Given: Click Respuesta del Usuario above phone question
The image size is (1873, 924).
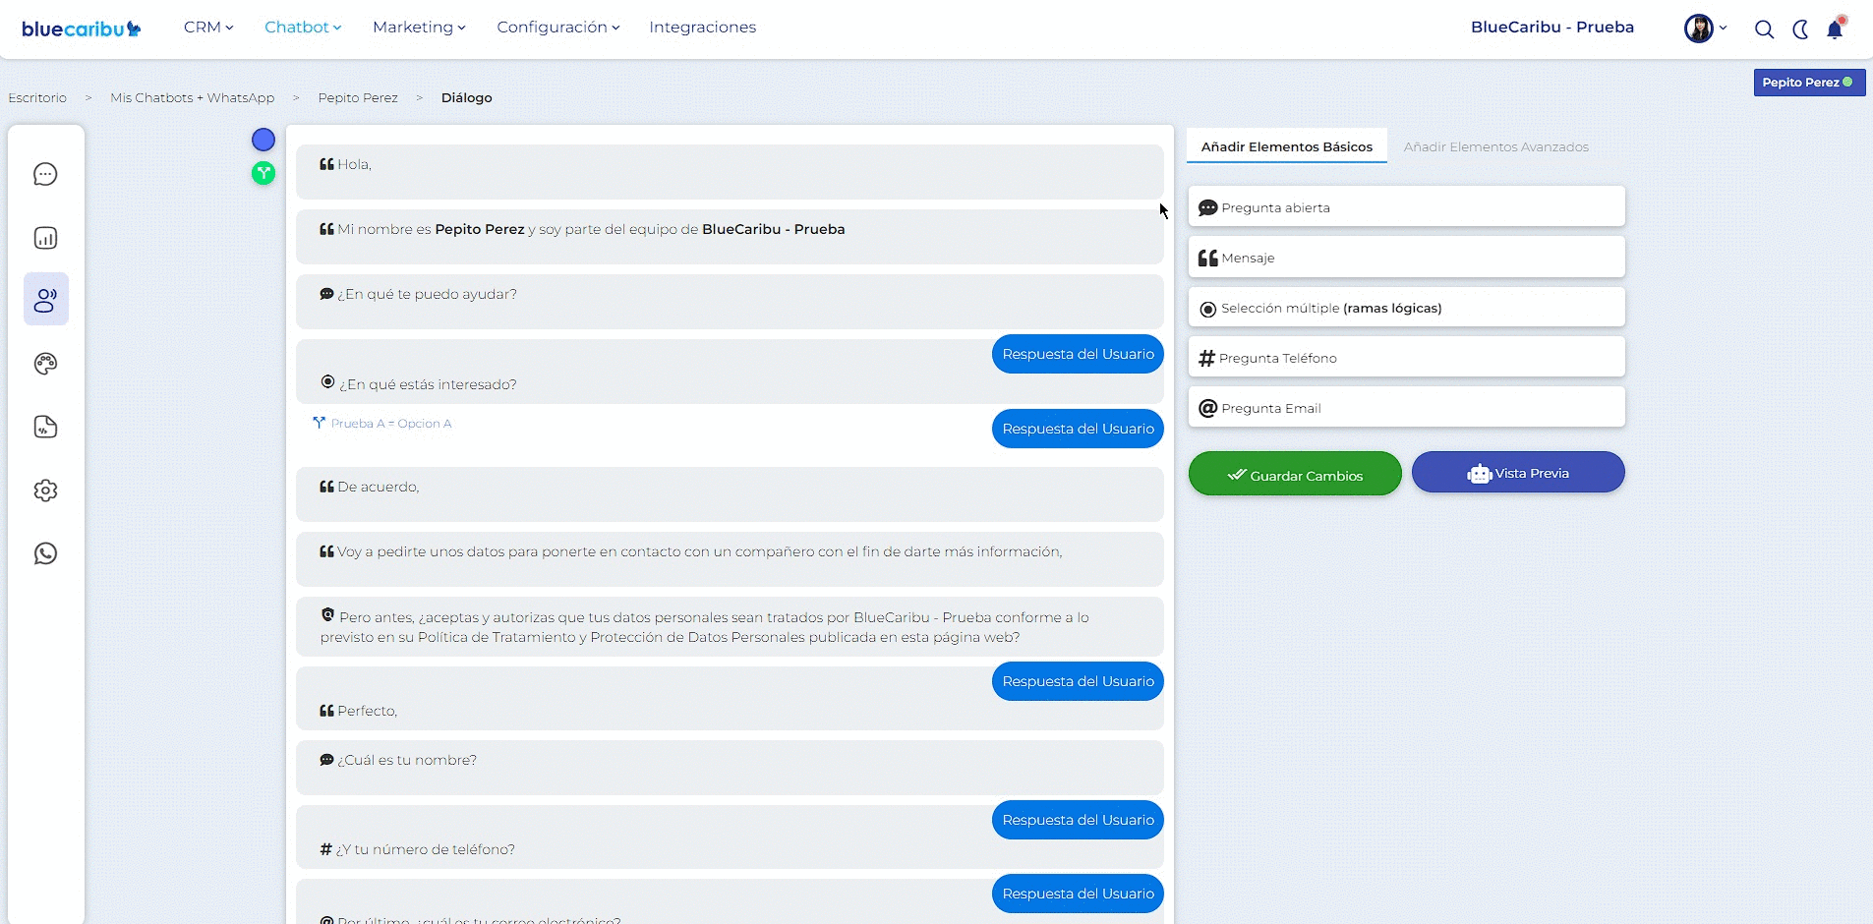Looking at the screenshot, I should [1078, 820].
